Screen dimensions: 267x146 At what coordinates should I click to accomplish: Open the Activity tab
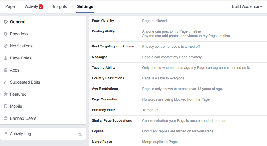coord(33,6)
